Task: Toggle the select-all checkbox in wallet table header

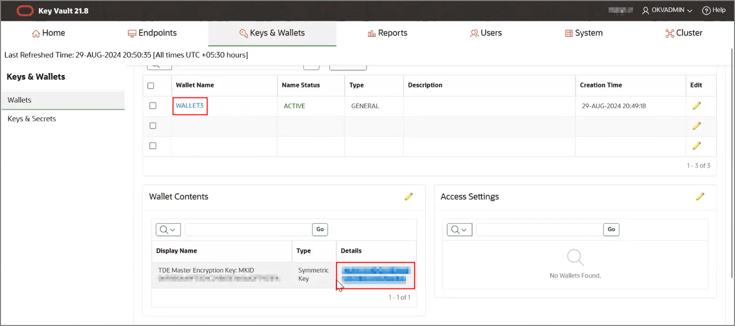Action: coord(151,86)
